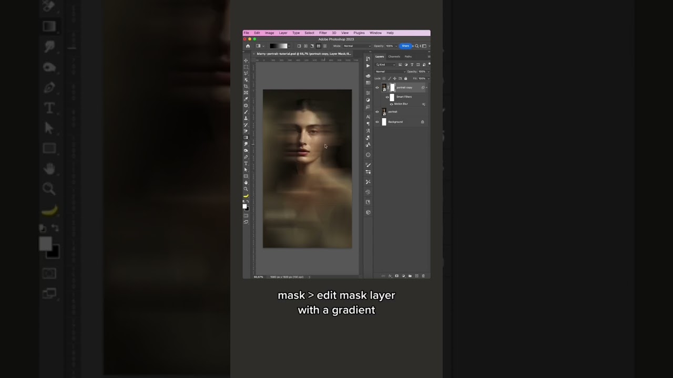
Task: Open the Mode dropdown in options bar
Action: [357, 46]
